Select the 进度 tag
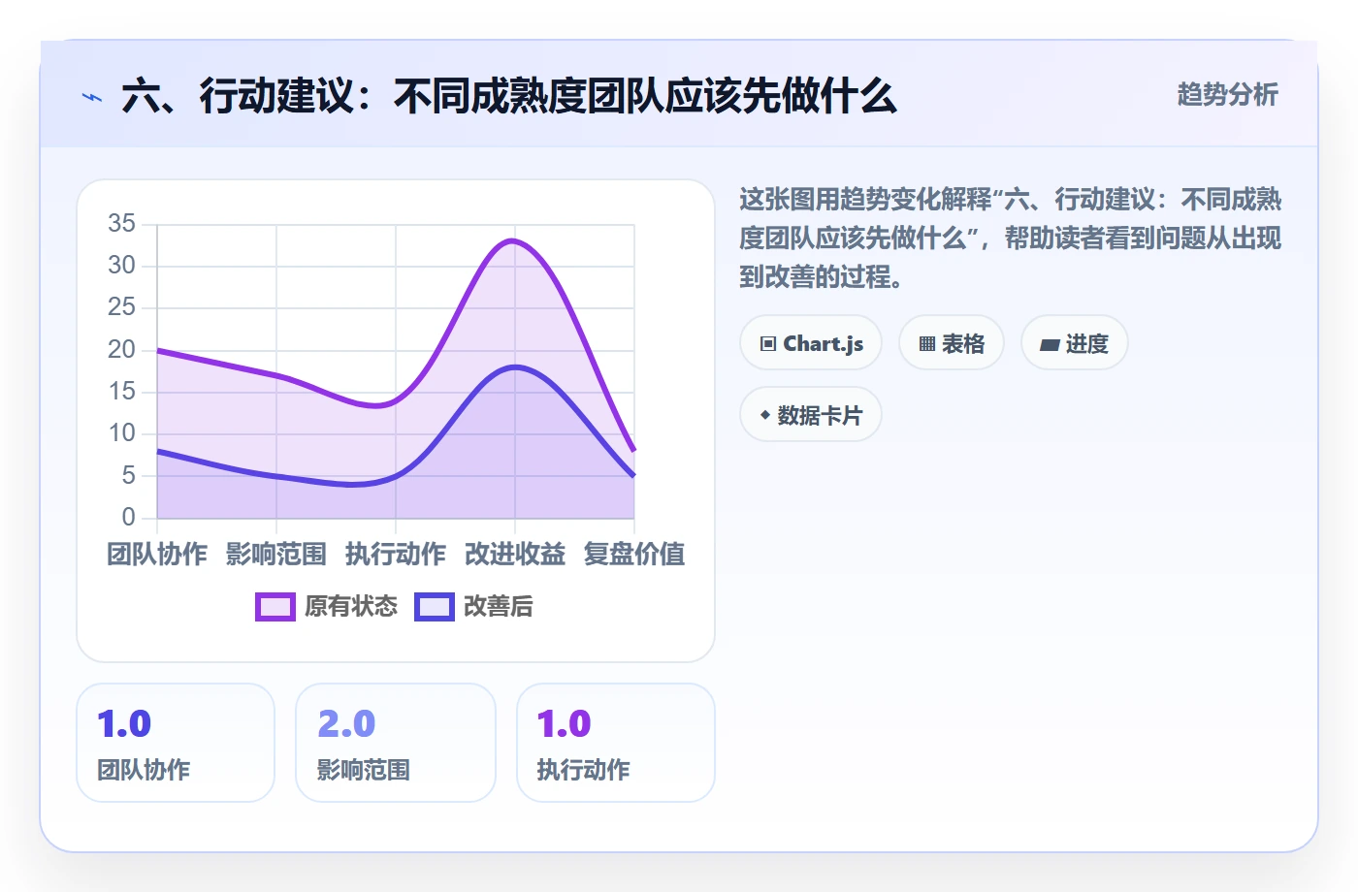This screenshot has height=892, width=1358. pyautogui.click(x=1075, y=343)
